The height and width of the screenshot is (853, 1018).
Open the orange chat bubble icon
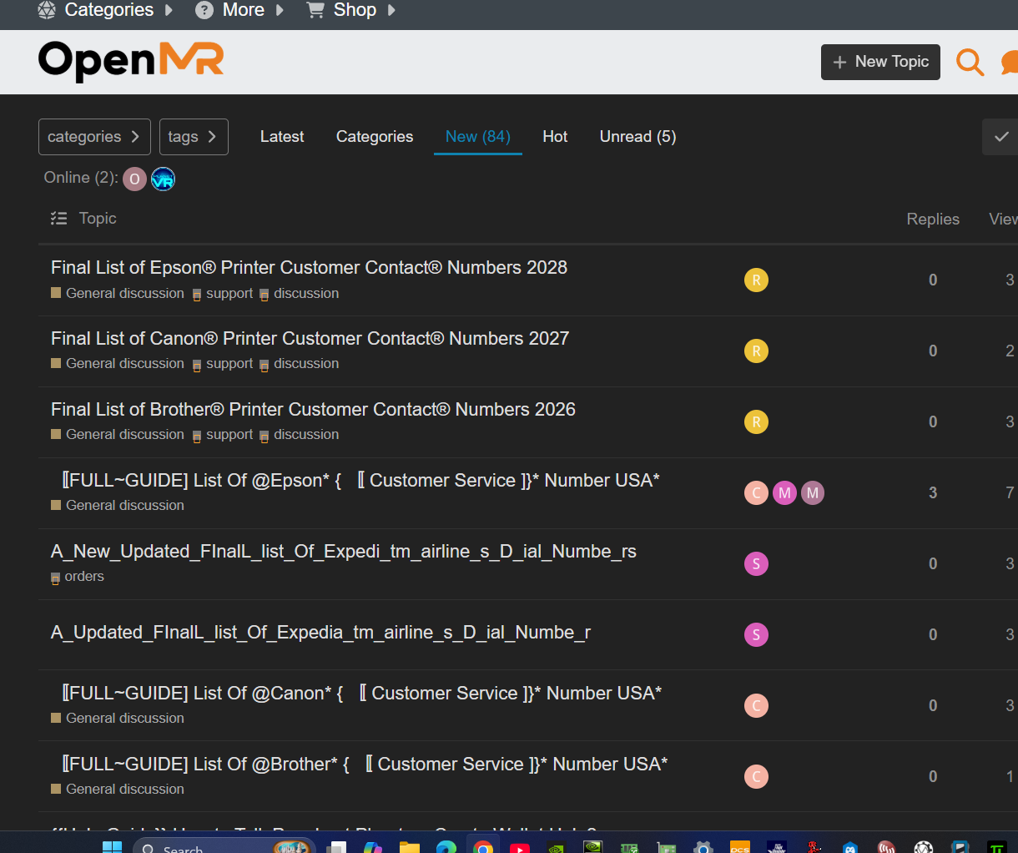point(1009,63)
